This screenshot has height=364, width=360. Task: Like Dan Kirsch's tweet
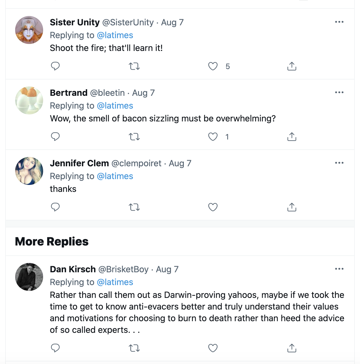click(x=213, y=348)
